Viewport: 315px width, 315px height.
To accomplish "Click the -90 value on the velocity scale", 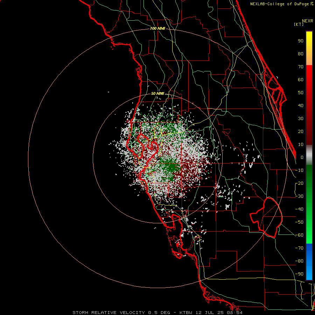I will click(299, 274).
